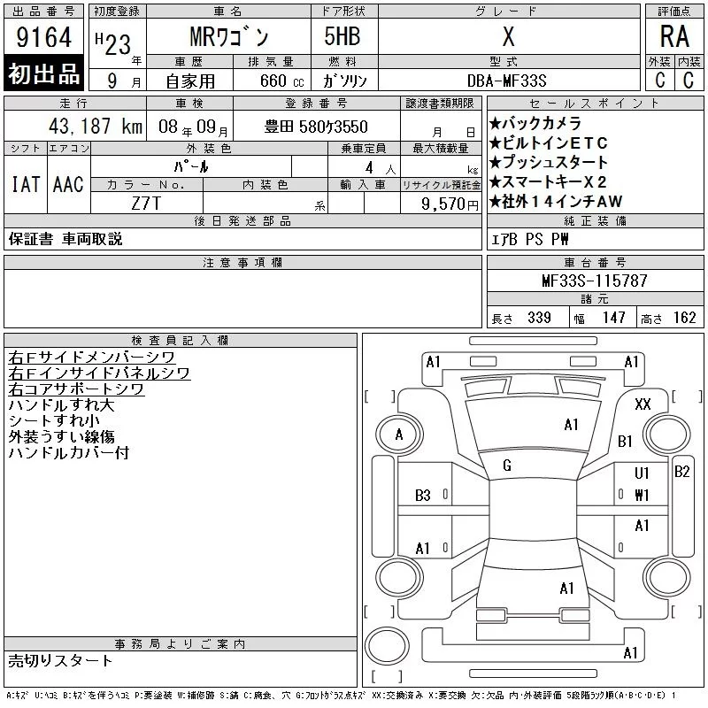Screen dimensions: 708x708
Task: Select the U1 dent mark on diagram
Action: [643, 473]
